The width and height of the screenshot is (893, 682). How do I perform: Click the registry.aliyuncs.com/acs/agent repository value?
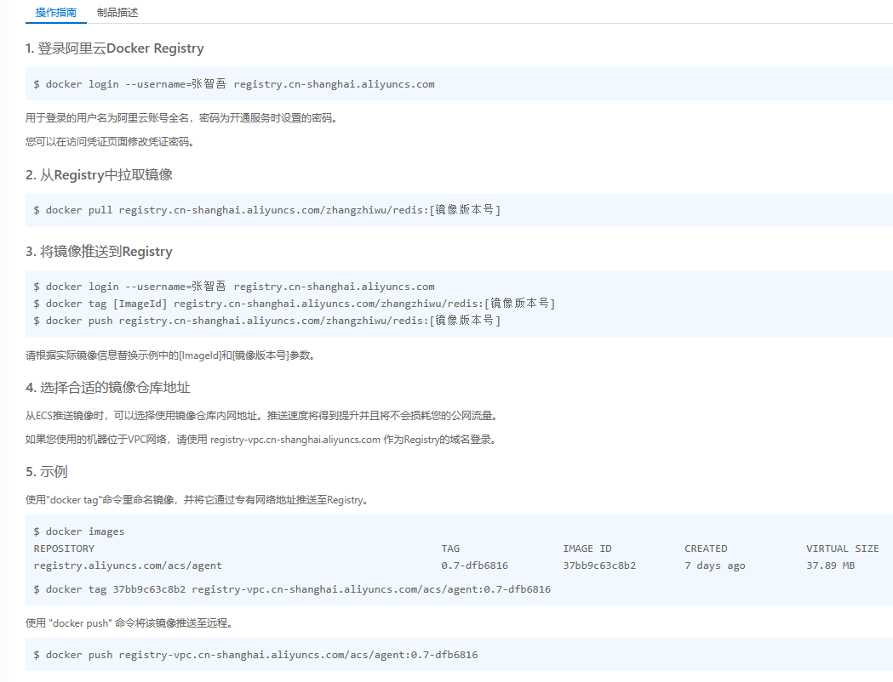point(128,565)
